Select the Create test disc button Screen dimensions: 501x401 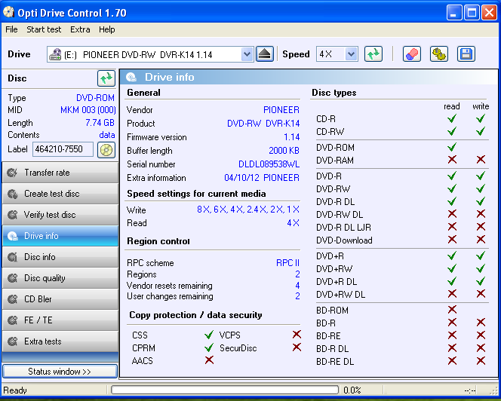pyautogui.click(x=60, y=194)
